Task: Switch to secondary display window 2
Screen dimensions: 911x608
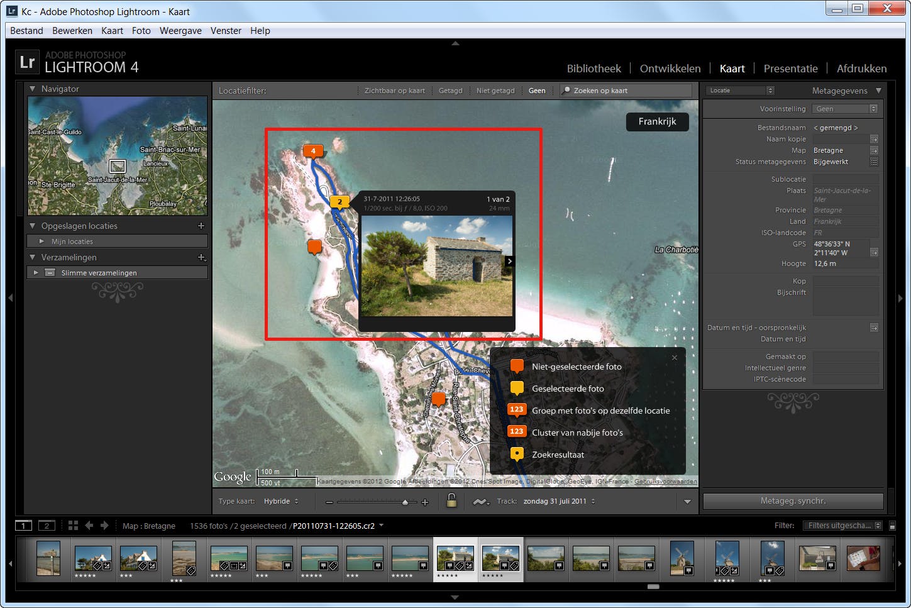Action: 47,526
